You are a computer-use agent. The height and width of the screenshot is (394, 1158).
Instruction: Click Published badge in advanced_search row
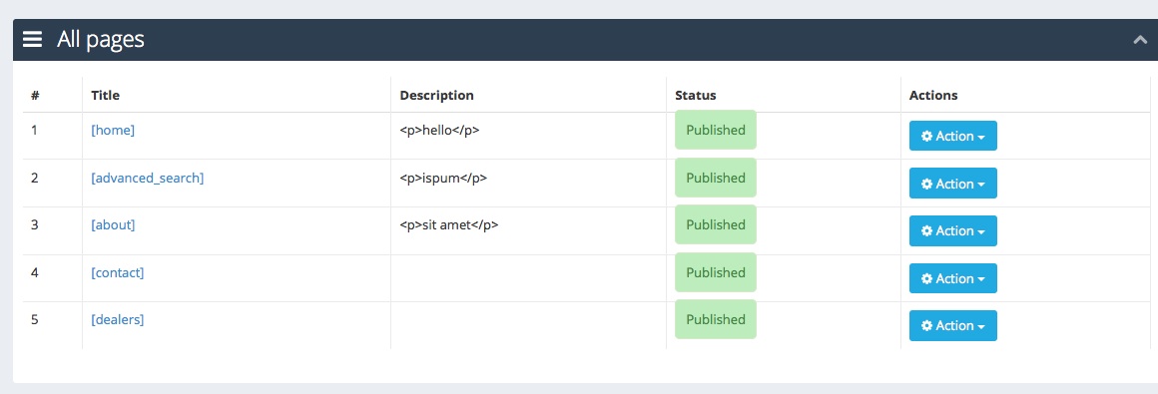click(x=716, y=178)
